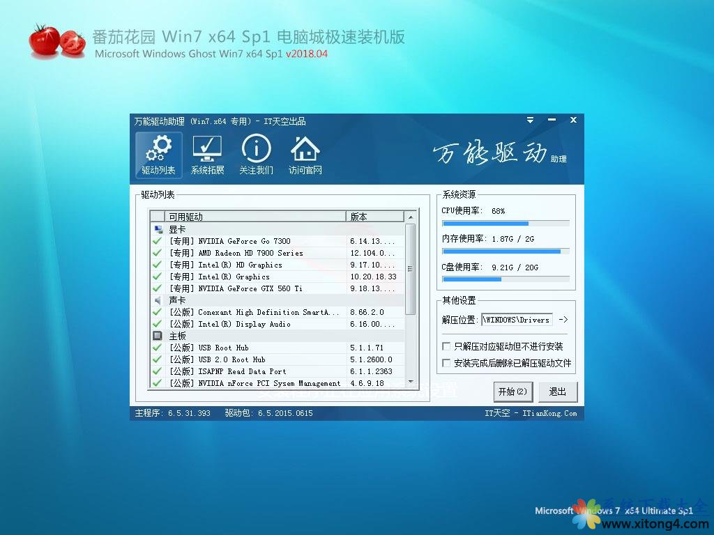Click the 万能驱动 calligraphy logo

[x=490, y=153]
